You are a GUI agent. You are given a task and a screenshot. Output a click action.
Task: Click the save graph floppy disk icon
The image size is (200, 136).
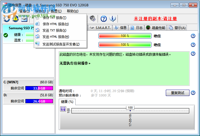click(x=63, y=109)
